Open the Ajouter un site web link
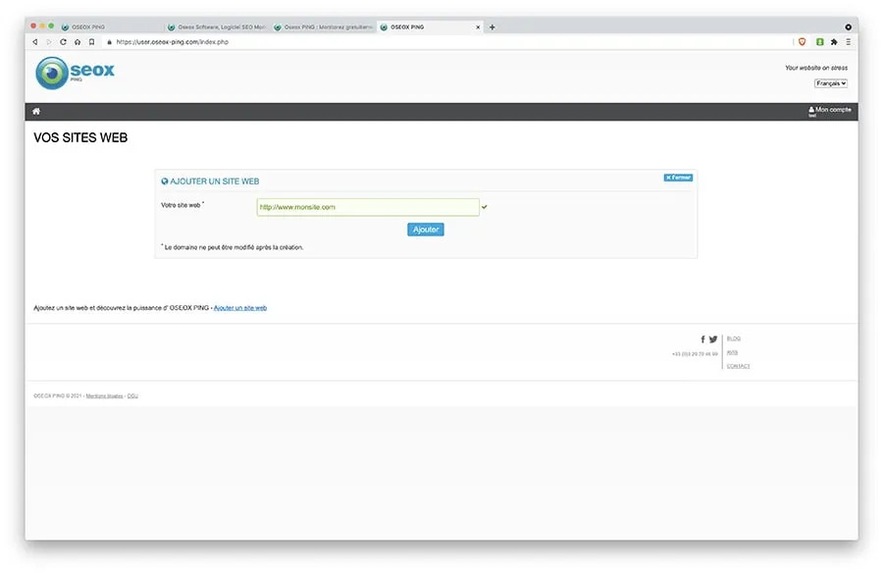Screen dimensions: 883x573 click(x=240, y=308)
